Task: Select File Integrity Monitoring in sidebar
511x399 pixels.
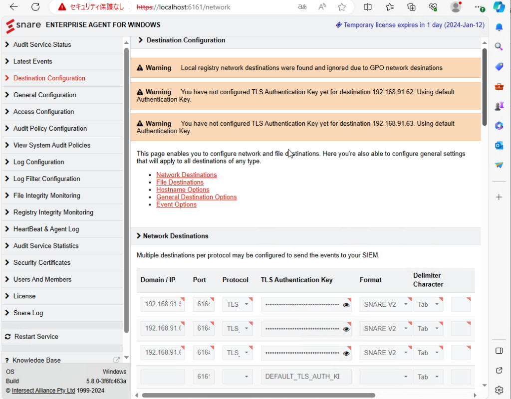Action: click(x=62, y=196)
